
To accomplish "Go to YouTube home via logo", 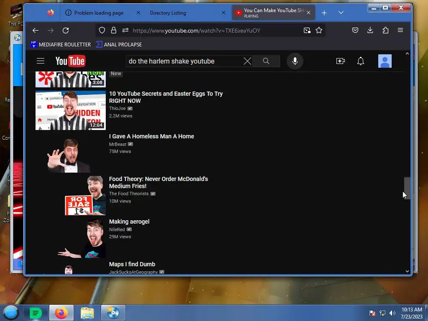I will pos(70,61).
